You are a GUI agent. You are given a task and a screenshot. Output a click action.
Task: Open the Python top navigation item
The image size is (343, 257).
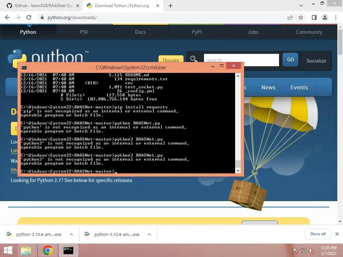28,32
